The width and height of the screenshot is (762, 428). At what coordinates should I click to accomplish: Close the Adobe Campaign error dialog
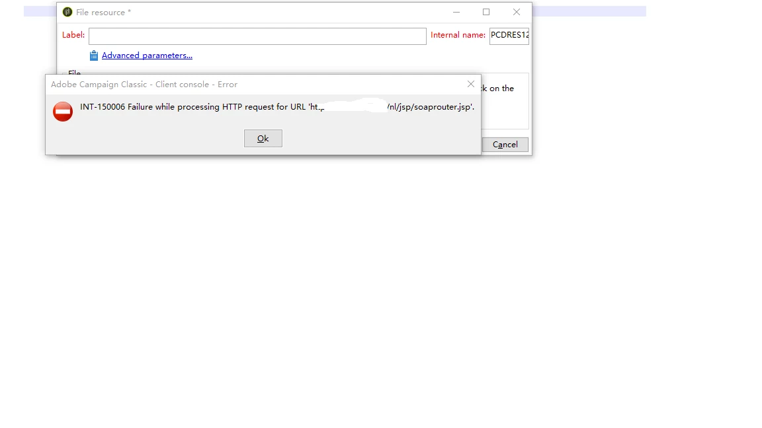[x=470, y=84]
